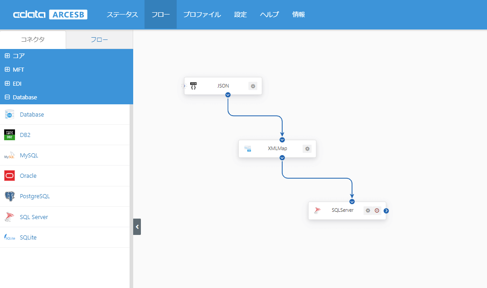487x288 pixels.
Task: Click the Oracle connector icon
Action: pyautogui.click(x=10, y=176)
